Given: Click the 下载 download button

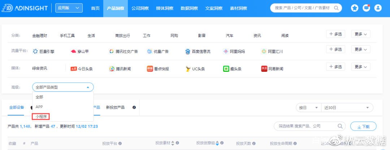Looking at the screenshot, I should tap(363, 126).
